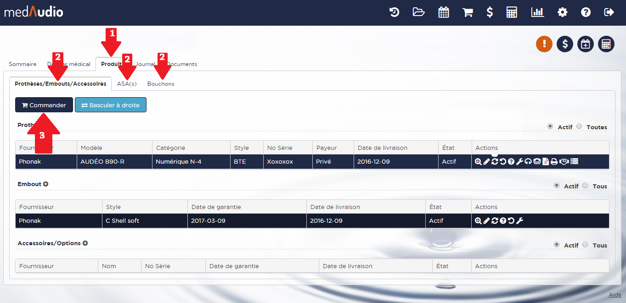Switch to the Bouchons tab
The width and height of the screenshot is (626, 303).
pyautogui.click(x=161, y=84)
